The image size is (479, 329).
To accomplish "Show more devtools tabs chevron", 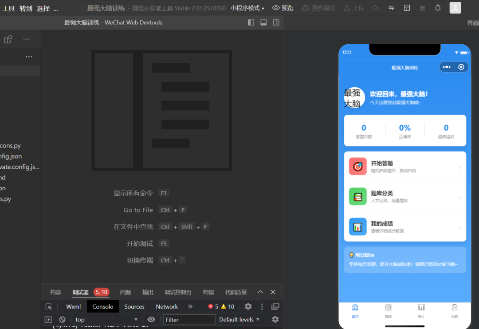I will pos(190,306).
